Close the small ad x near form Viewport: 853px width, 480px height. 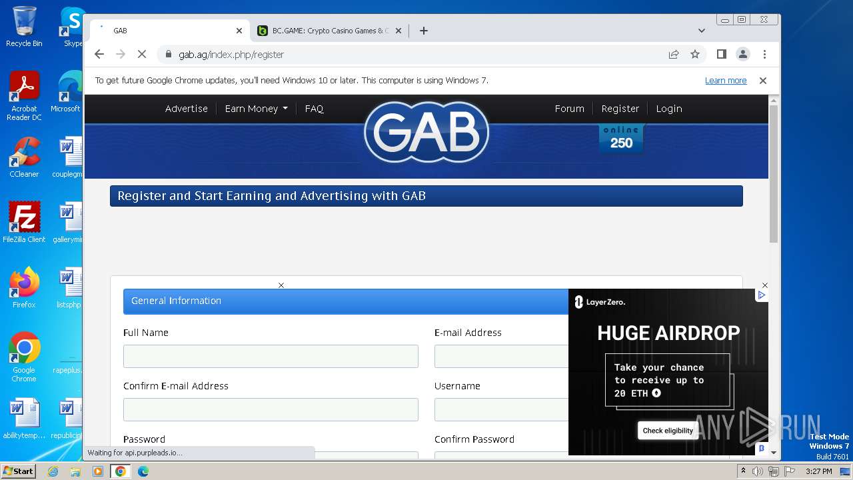pyautogui.click(x=281, y=285)
